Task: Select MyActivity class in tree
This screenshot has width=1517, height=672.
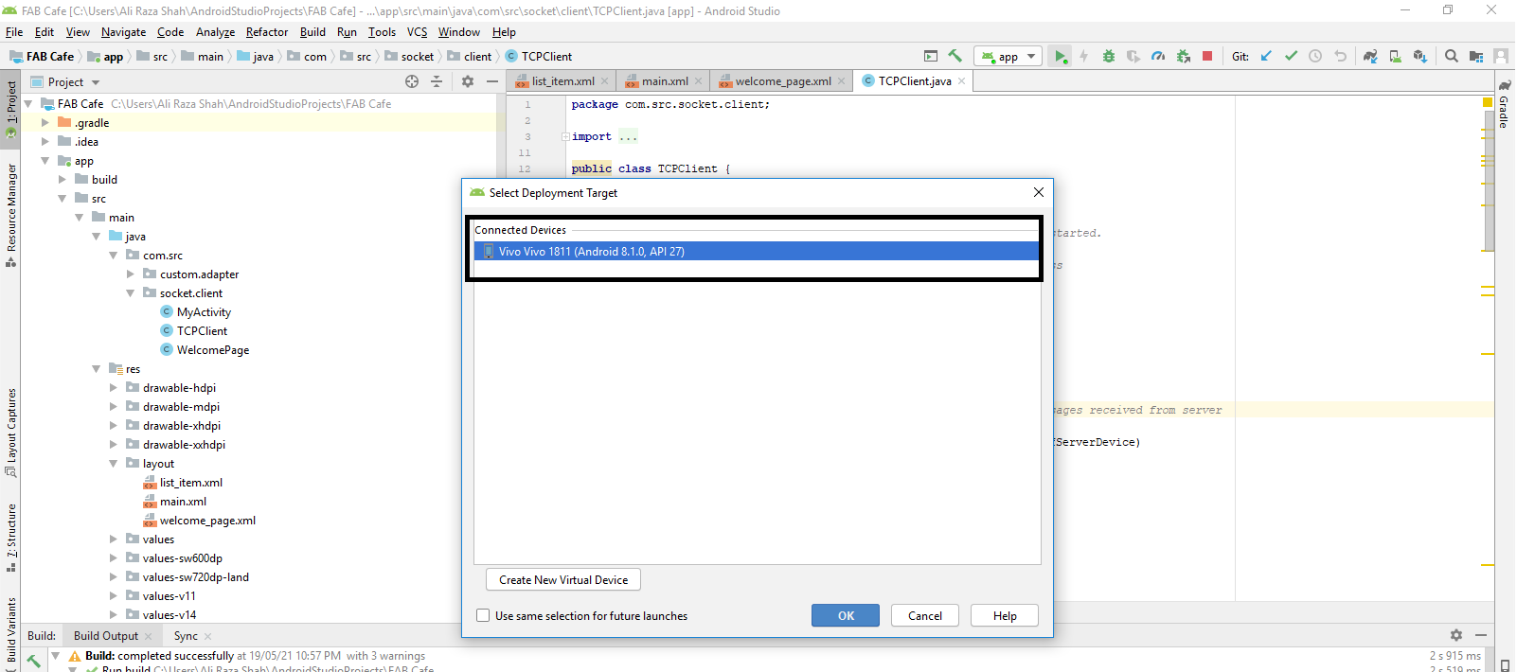Action: [204, 311]
